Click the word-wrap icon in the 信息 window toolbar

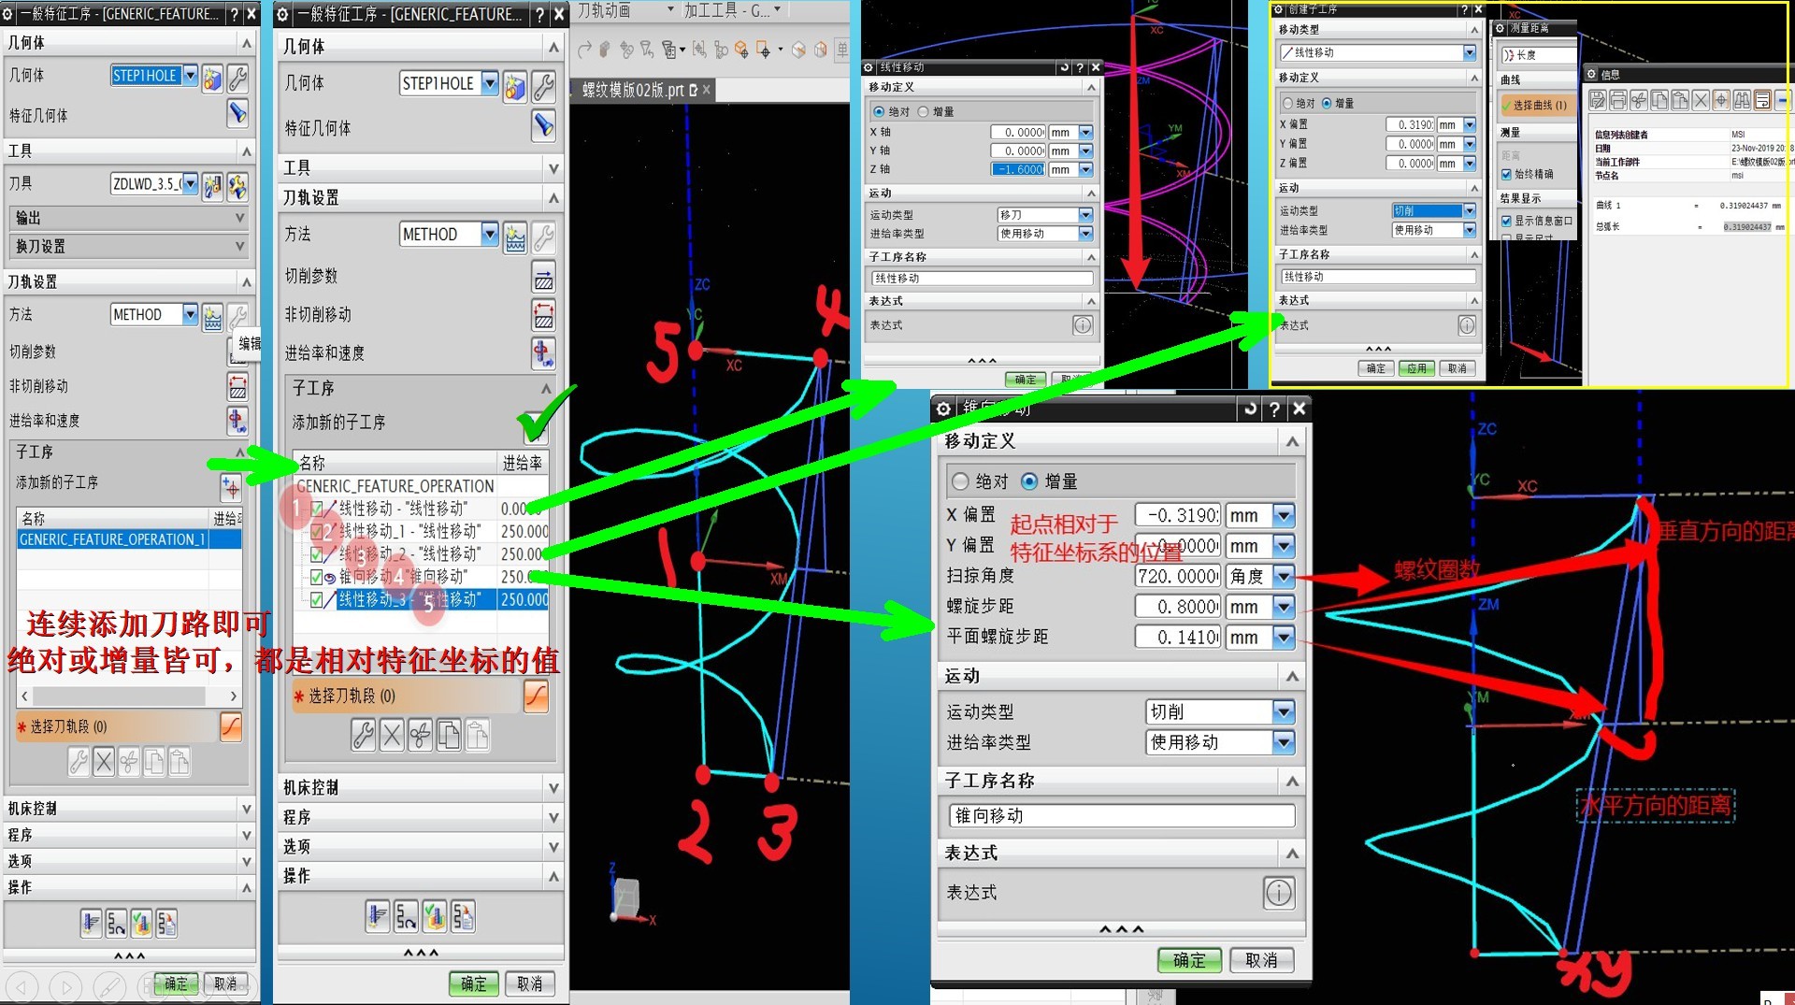coord(1762,100)
